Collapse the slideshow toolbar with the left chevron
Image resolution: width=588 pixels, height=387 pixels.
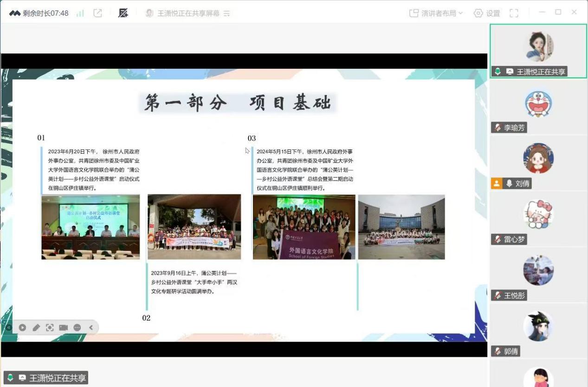tap(91, 328)
